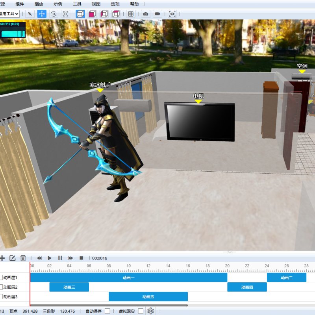The image size is (315, 315).
Task: Click the eye focus view icon
Action: [172, 14]
